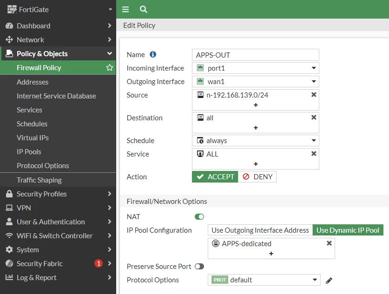Open the Services page
The height and width of the screenshot is (294, 389).
[58, 110]
